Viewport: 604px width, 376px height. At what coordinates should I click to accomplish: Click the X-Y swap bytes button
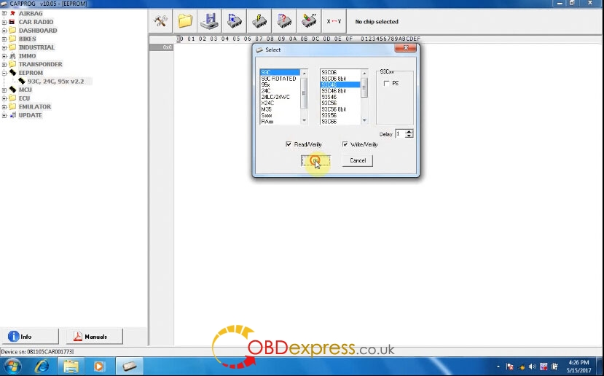click(x=334, y=21)
